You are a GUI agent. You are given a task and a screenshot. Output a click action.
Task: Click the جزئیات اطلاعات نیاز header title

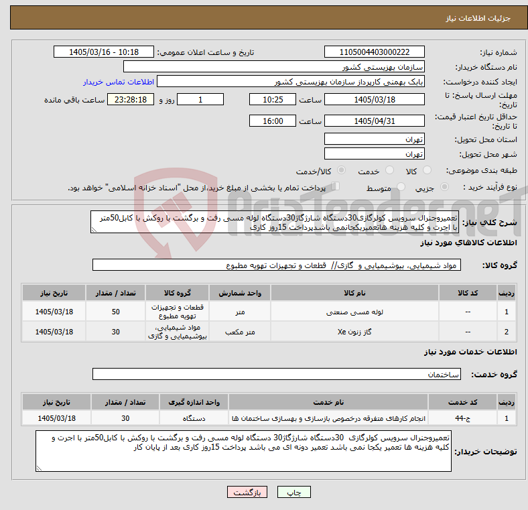click(478, 18)
